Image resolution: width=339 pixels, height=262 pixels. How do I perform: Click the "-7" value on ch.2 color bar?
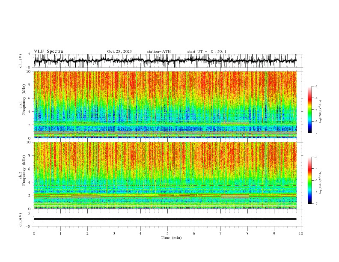click(x=315, y=204)
